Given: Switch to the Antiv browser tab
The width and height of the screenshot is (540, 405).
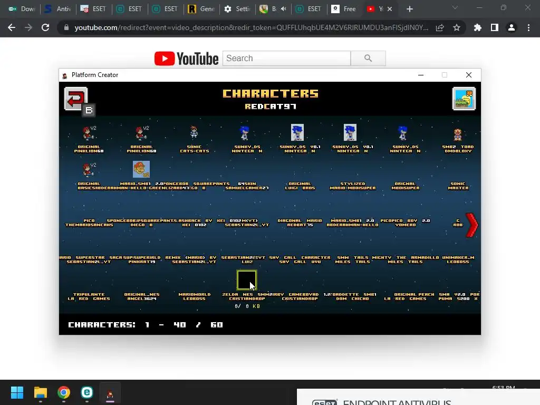Looking at the screenshot, I should (58, 9).
